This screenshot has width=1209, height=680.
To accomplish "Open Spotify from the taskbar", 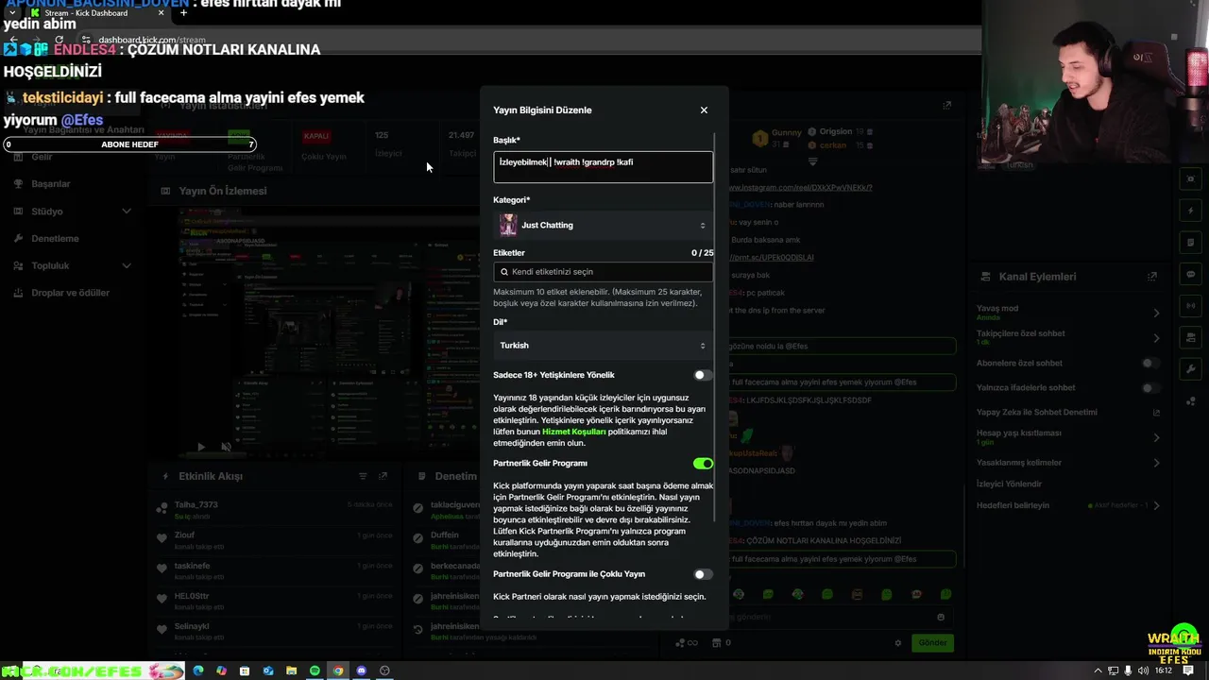I will (x=315, y=671).
